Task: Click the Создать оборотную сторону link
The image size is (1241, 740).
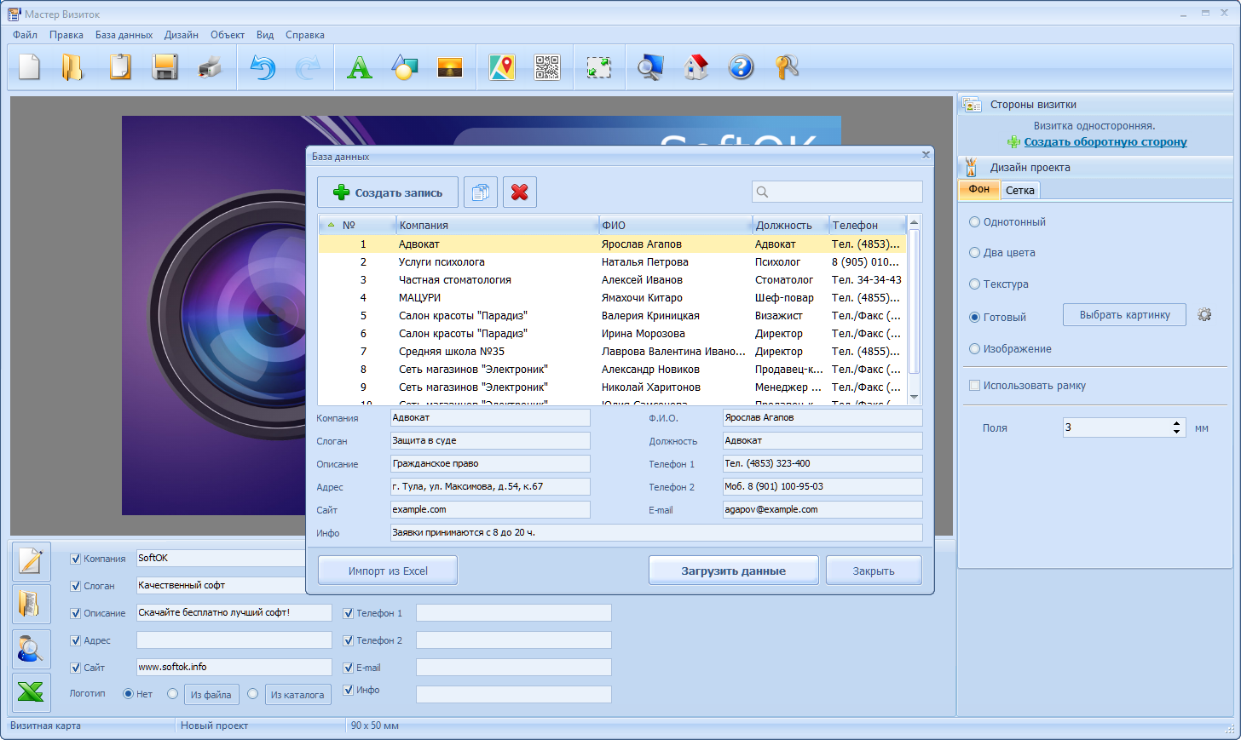Action: (x=1105, y=142)
